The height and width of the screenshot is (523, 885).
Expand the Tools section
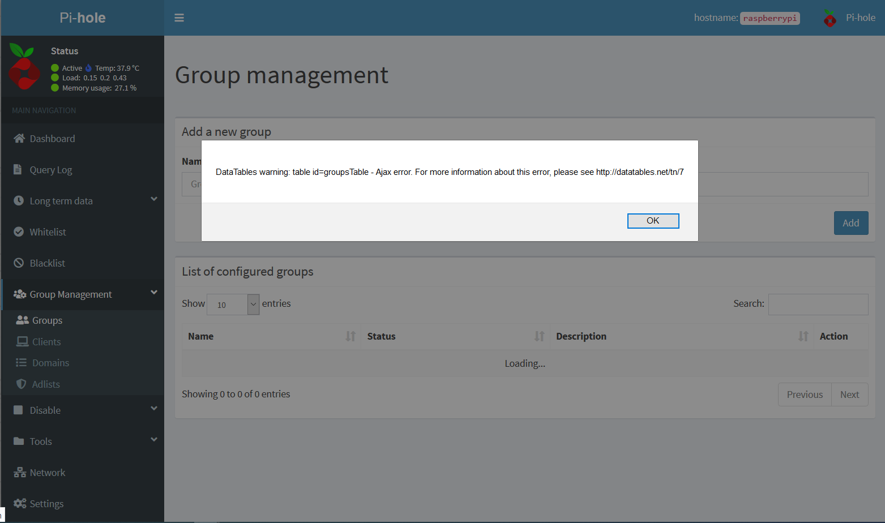pos(41,441)
